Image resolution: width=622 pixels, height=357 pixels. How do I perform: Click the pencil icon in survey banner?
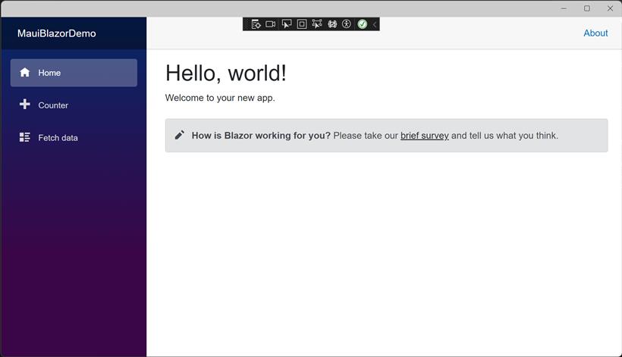tap(179, 135)
